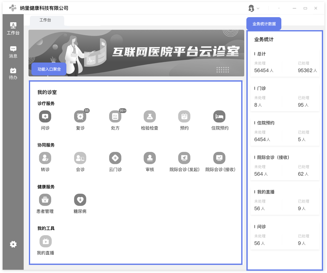Open the 转诊 referral icon
The width and height of the screenshot is (327, 273).
45,158
